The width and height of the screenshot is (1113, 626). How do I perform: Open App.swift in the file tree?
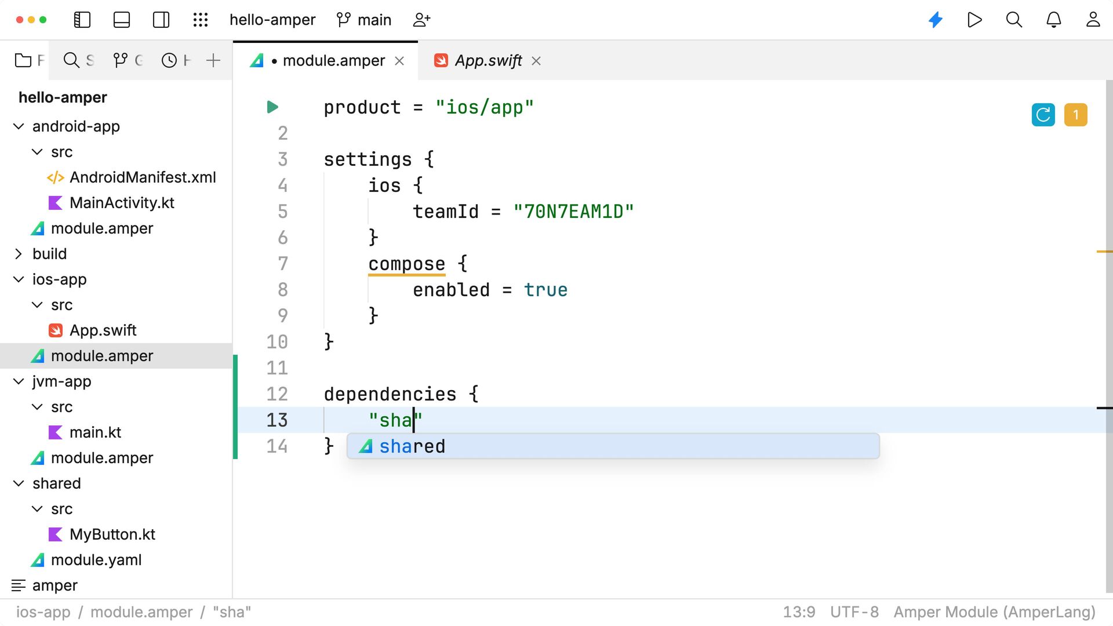pyautogui.click(x=103, y=330)
